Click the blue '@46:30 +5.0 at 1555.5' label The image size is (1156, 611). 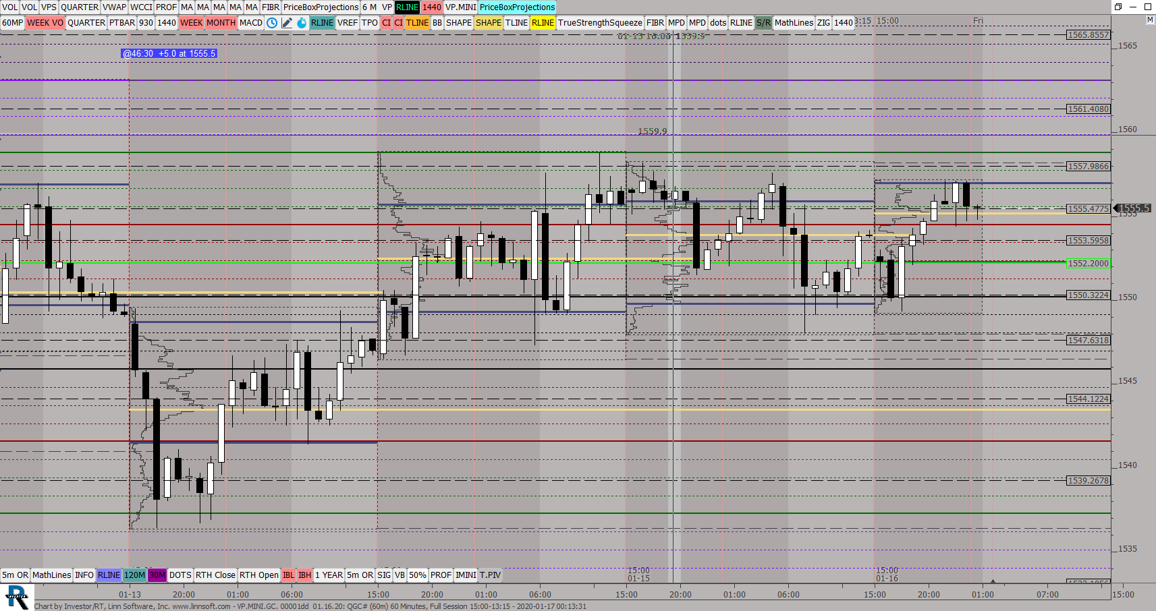click(169, 53)
